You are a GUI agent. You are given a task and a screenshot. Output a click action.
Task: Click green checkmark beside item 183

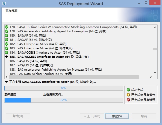click(6, 48)
